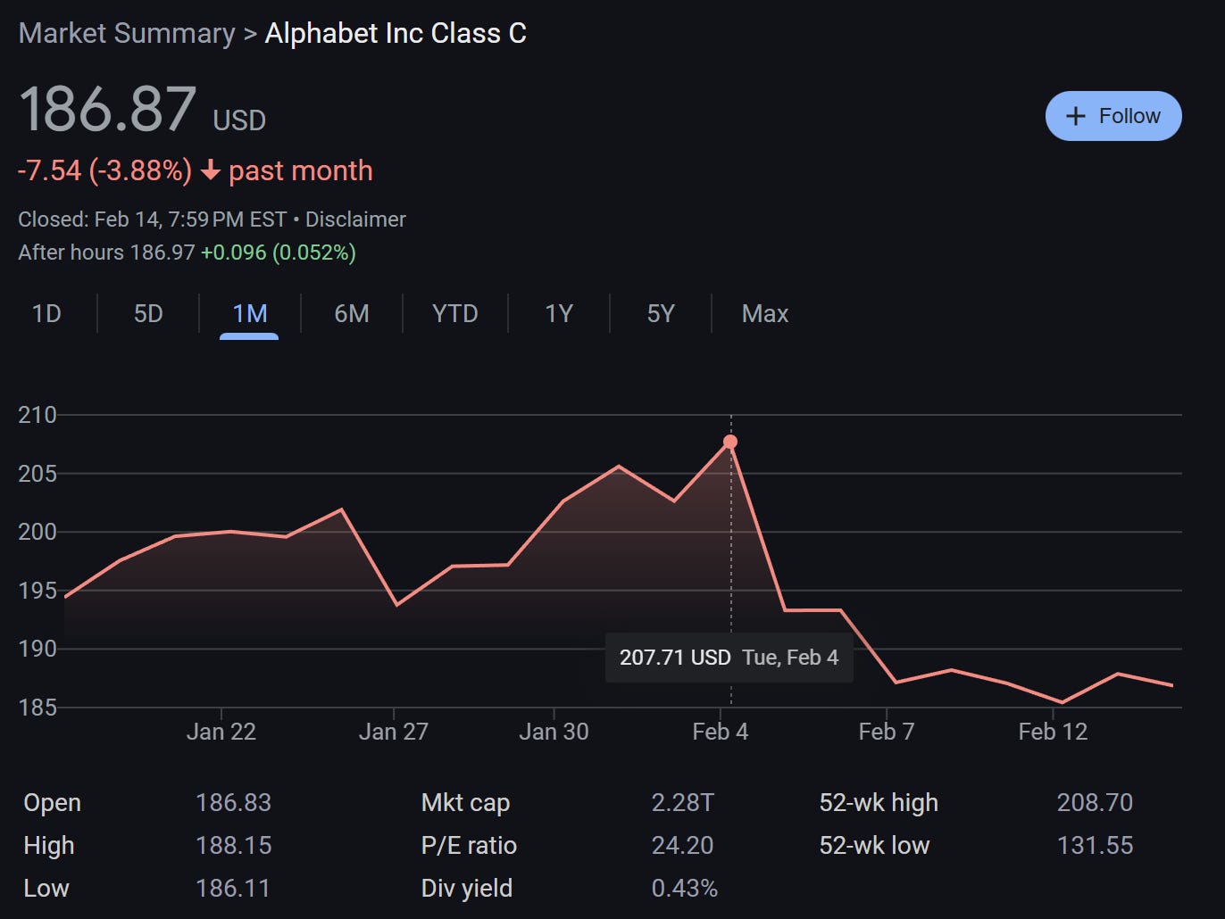Switch chart to 6M range
The height and width of the screenshot is (919, 1225).
point(352,314)
